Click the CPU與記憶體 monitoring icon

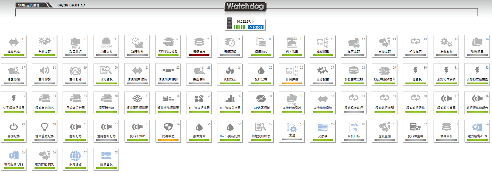168,42
